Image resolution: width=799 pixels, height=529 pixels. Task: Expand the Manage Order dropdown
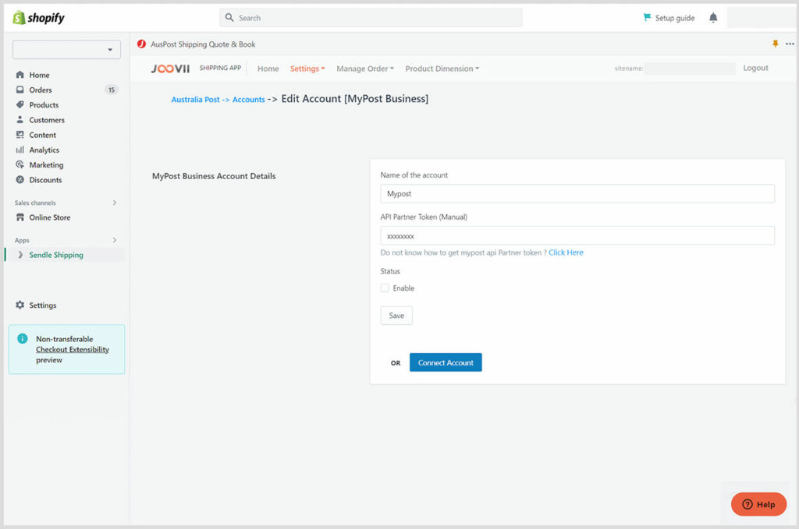tap(365, 69)
